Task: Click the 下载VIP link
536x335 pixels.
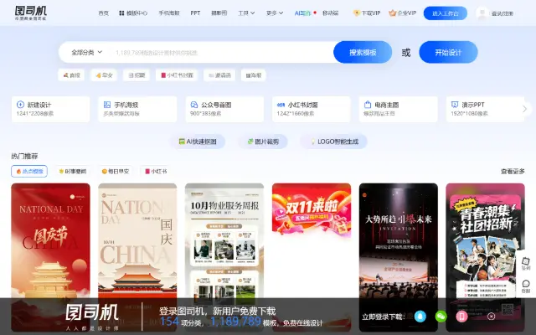Action: (367, 13)
